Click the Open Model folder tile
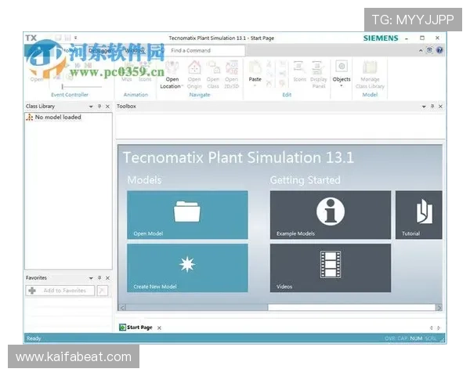Image resolution: width=470 pixels, height=376 pixels. click(x=187, y=214)
